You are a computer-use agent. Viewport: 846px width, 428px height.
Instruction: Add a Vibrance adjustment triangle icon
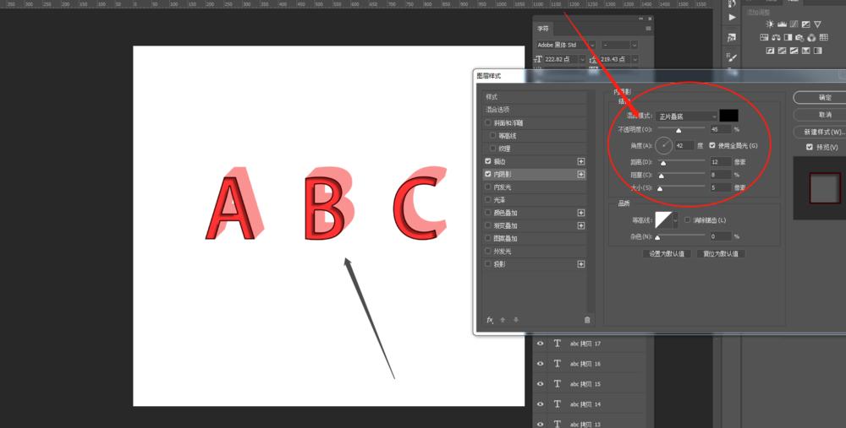tap(817, 24)
